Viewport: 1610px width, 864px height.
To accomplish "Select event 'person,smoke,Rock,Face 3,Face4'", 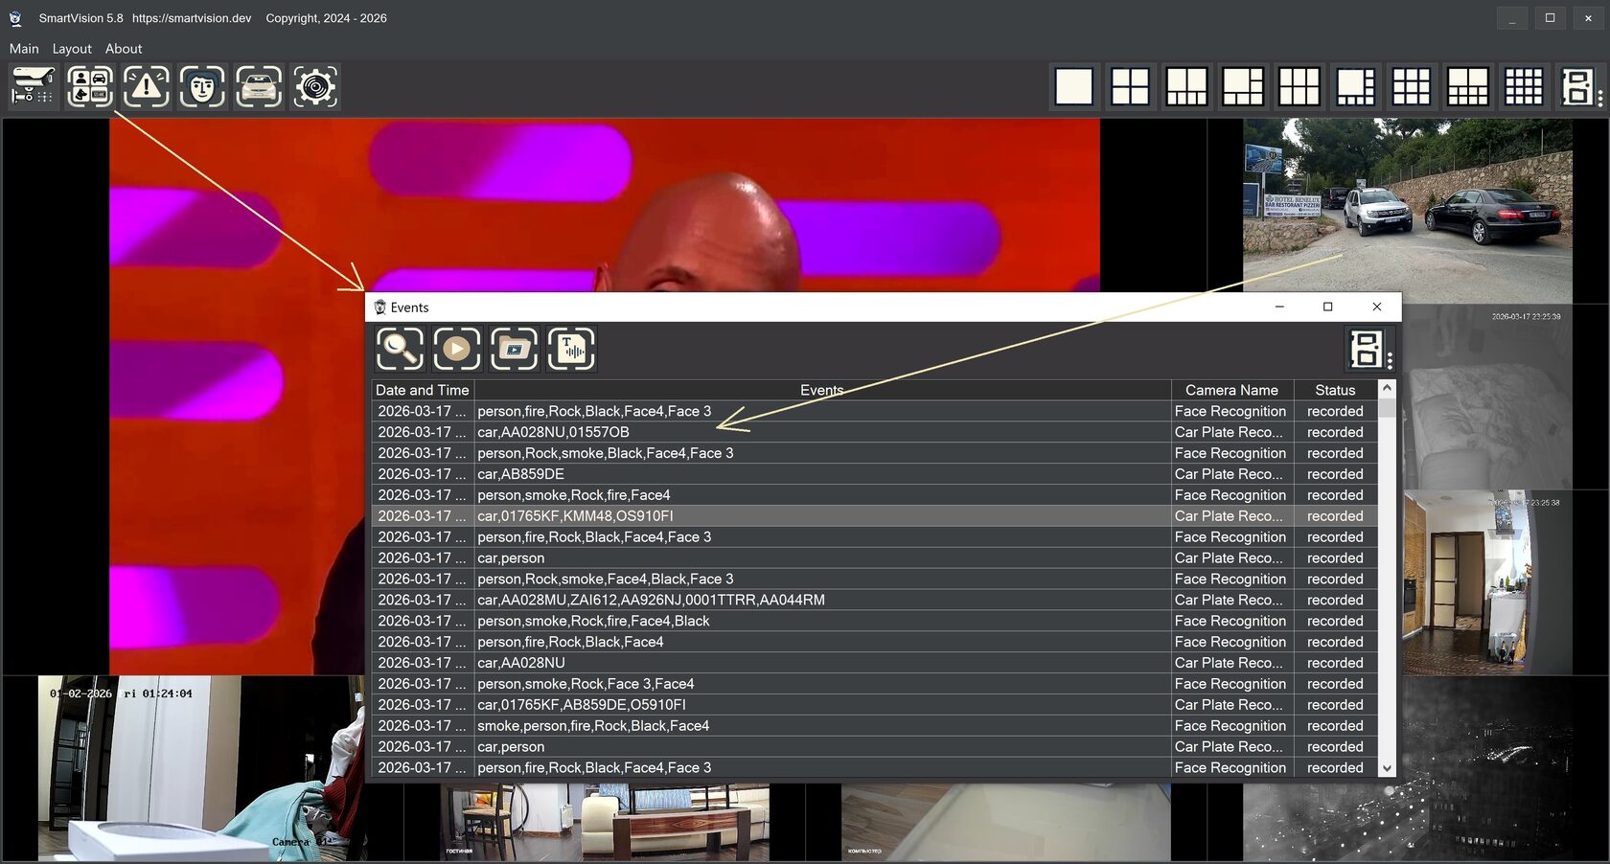I will (x=874, y=684).
